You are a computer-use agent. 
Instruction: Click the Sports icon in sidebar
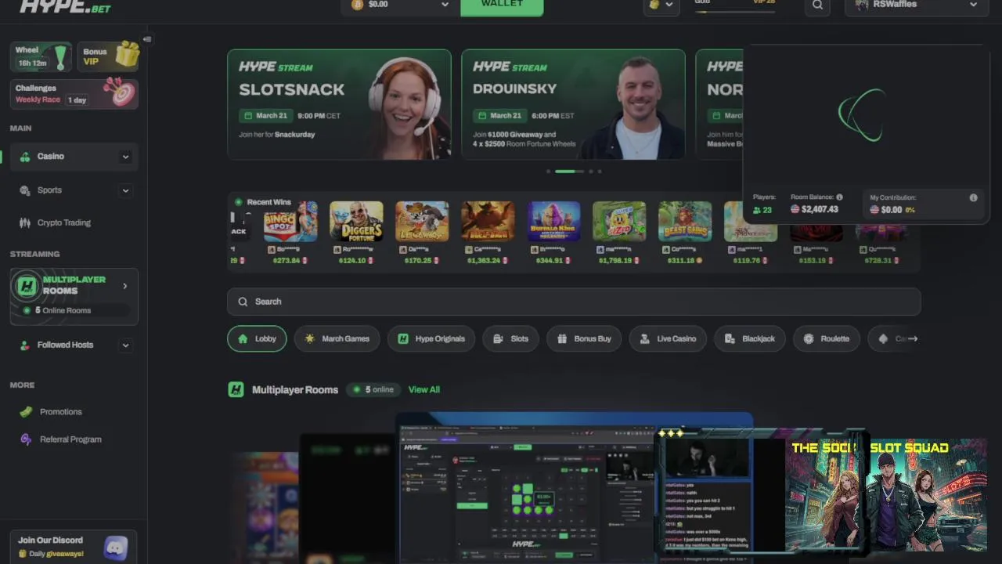coord(25,190)
